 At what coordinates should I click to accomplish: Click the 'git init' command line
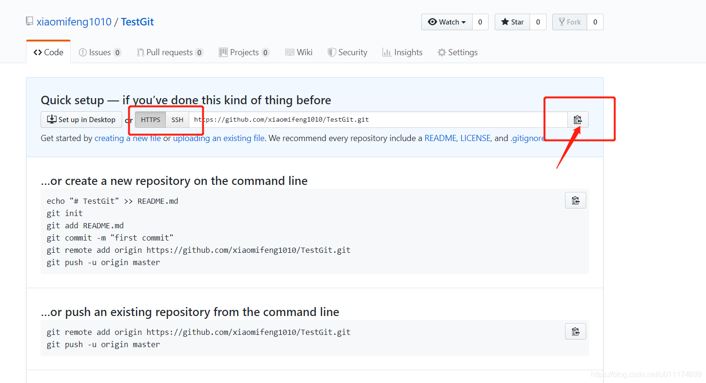tap(65, 213)
